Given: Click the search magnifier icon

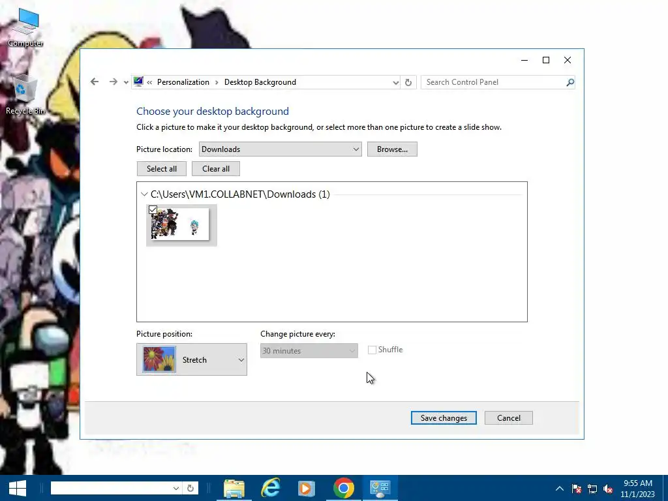Looking at the screenshot, I should click(570, 82).
